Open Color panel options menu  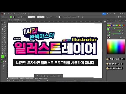coord(125,21)
